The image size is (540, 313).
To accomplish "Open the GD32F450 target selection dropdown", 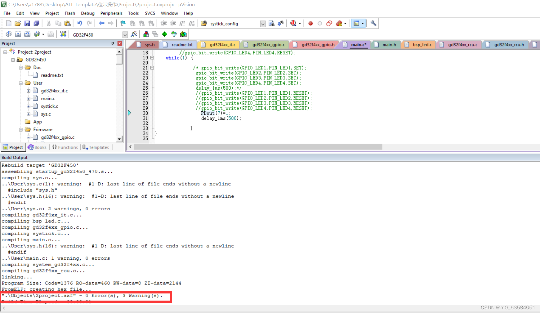I will pos(125,34).
